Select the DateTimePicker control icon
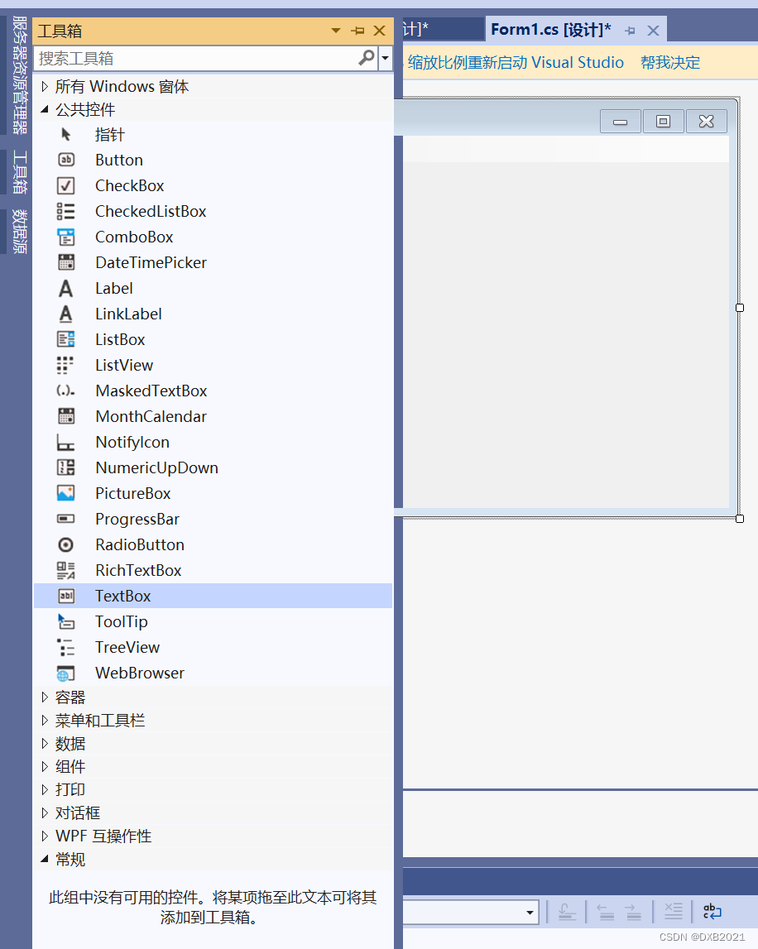 (66, 262)
